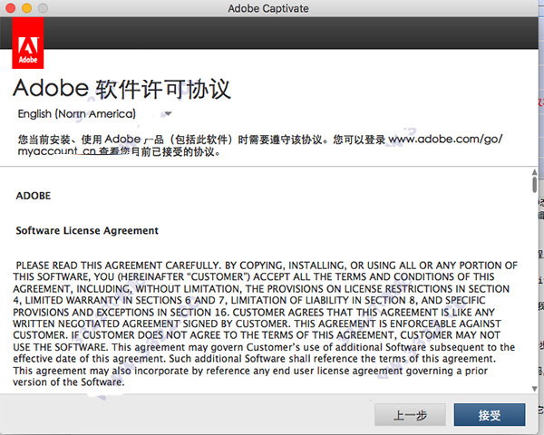The width and height of the screenshot is (544, 435).
Task: Click the license text scroll up arrow
Action: click(534, 171)
